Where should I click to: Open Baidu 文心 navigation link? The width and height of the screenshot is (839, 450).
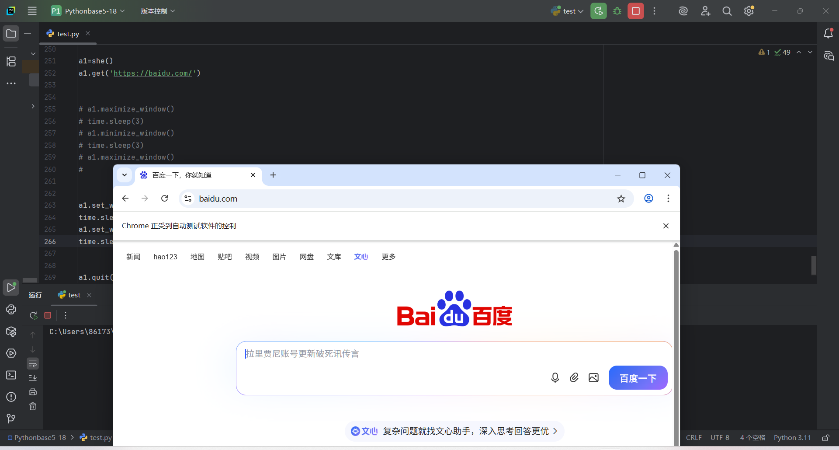[x=361, y=257]
